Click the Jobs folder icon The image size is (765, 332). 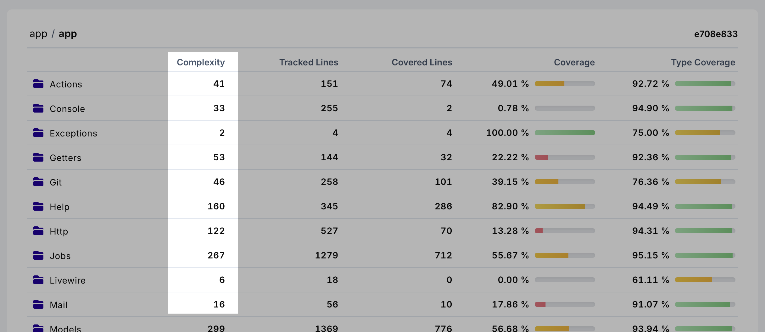click(38, 256)
